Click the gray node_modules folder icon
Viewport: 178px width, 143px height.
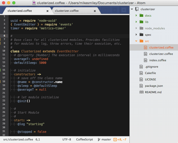[141, 28]
